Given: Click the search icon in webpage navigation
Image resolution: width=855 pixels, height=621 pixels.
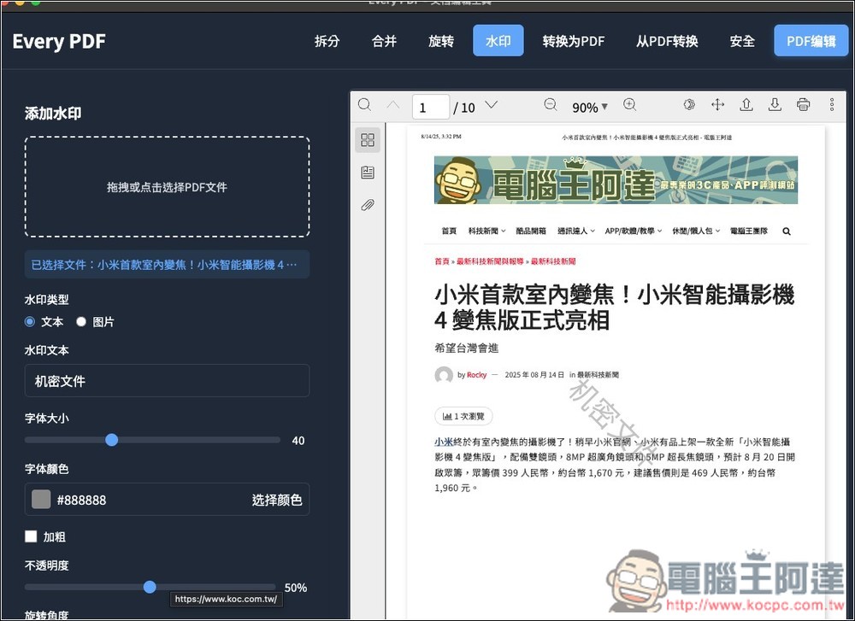Looking at the screenshot, I should click(787, 231).
